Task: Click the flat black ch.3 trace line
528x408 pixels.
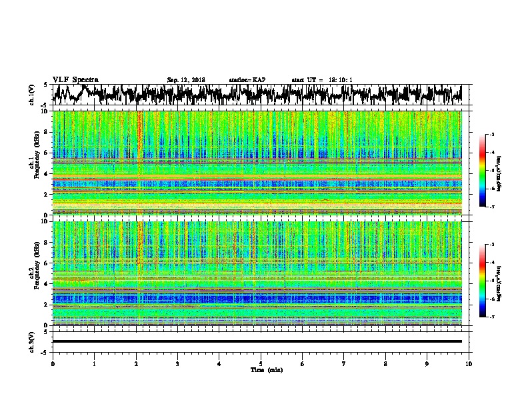Action: coord(257,341)
